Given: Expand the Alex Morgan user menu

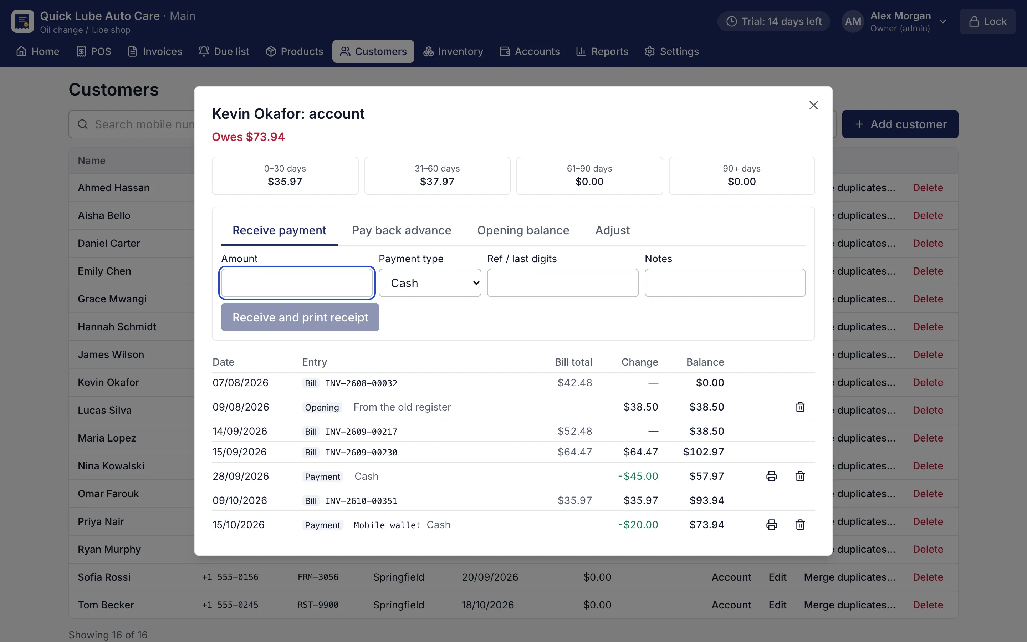Looking at the screenshot, I should click(895, 21).
